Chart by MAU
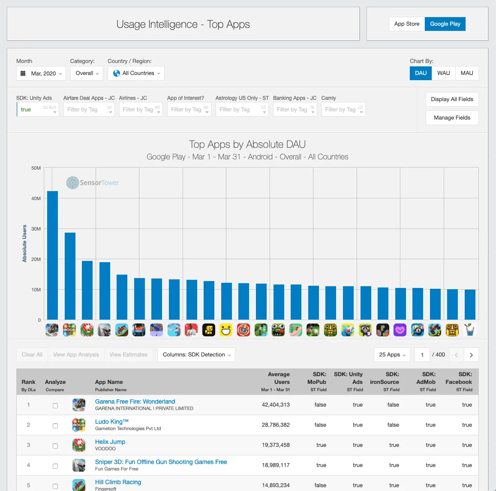This screenshot has width=496, height=491. pos(467,73)
